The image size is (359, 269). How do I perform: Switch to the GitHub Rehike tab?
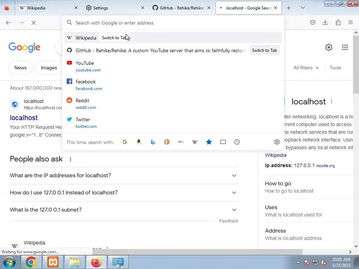click(181, 8)
